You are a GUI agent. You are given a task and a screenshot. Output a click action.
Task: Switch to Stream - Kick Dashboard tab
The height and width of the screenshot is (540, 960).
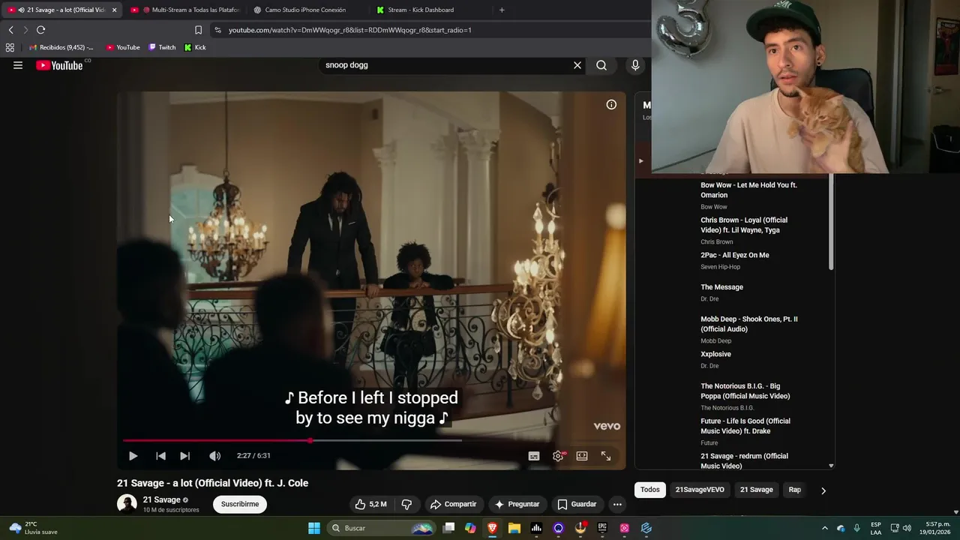[x=421, y=10]
